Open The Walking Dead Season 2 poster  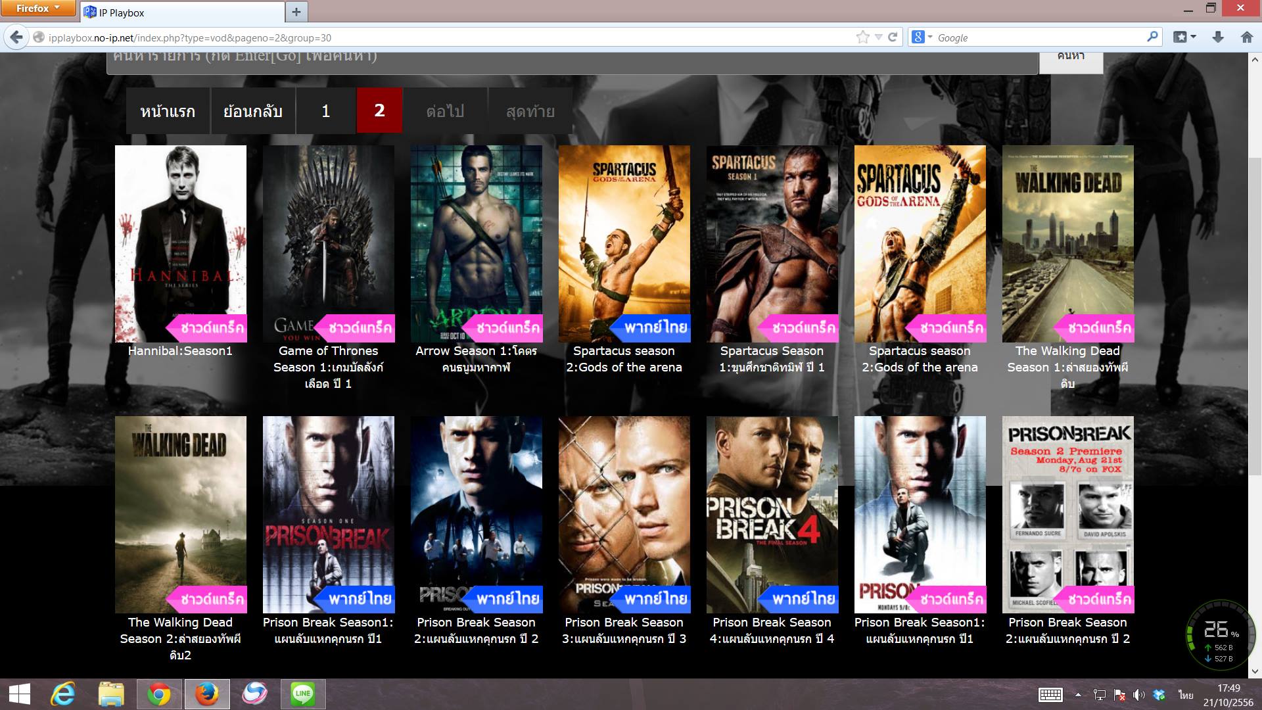click(x=181, y=515)
